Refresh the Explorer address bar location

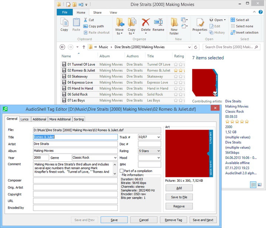[x=196, y=47]
